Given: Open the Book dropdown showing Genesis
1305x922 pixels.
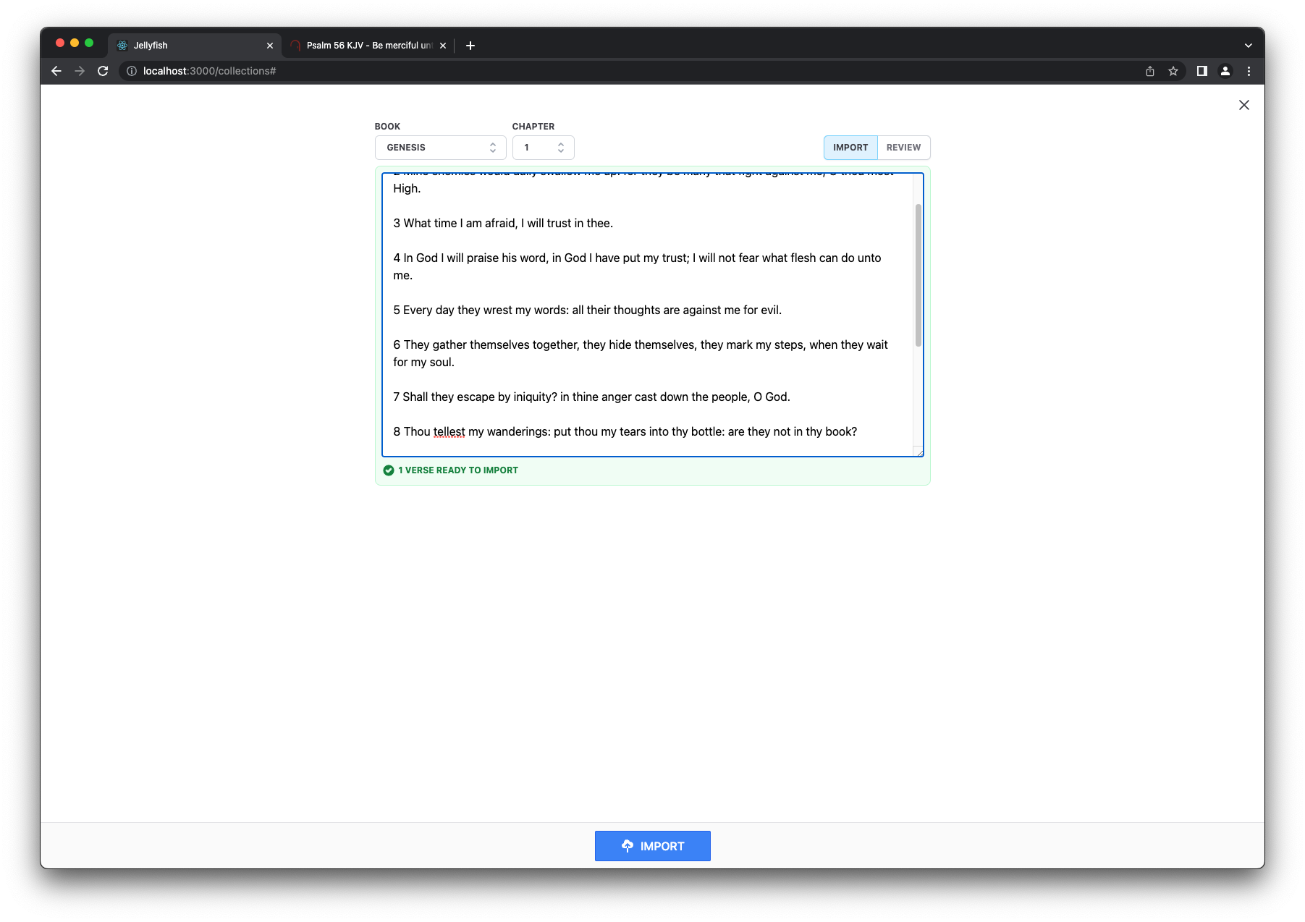Looking at the screenshot, I should click(440, 148).
